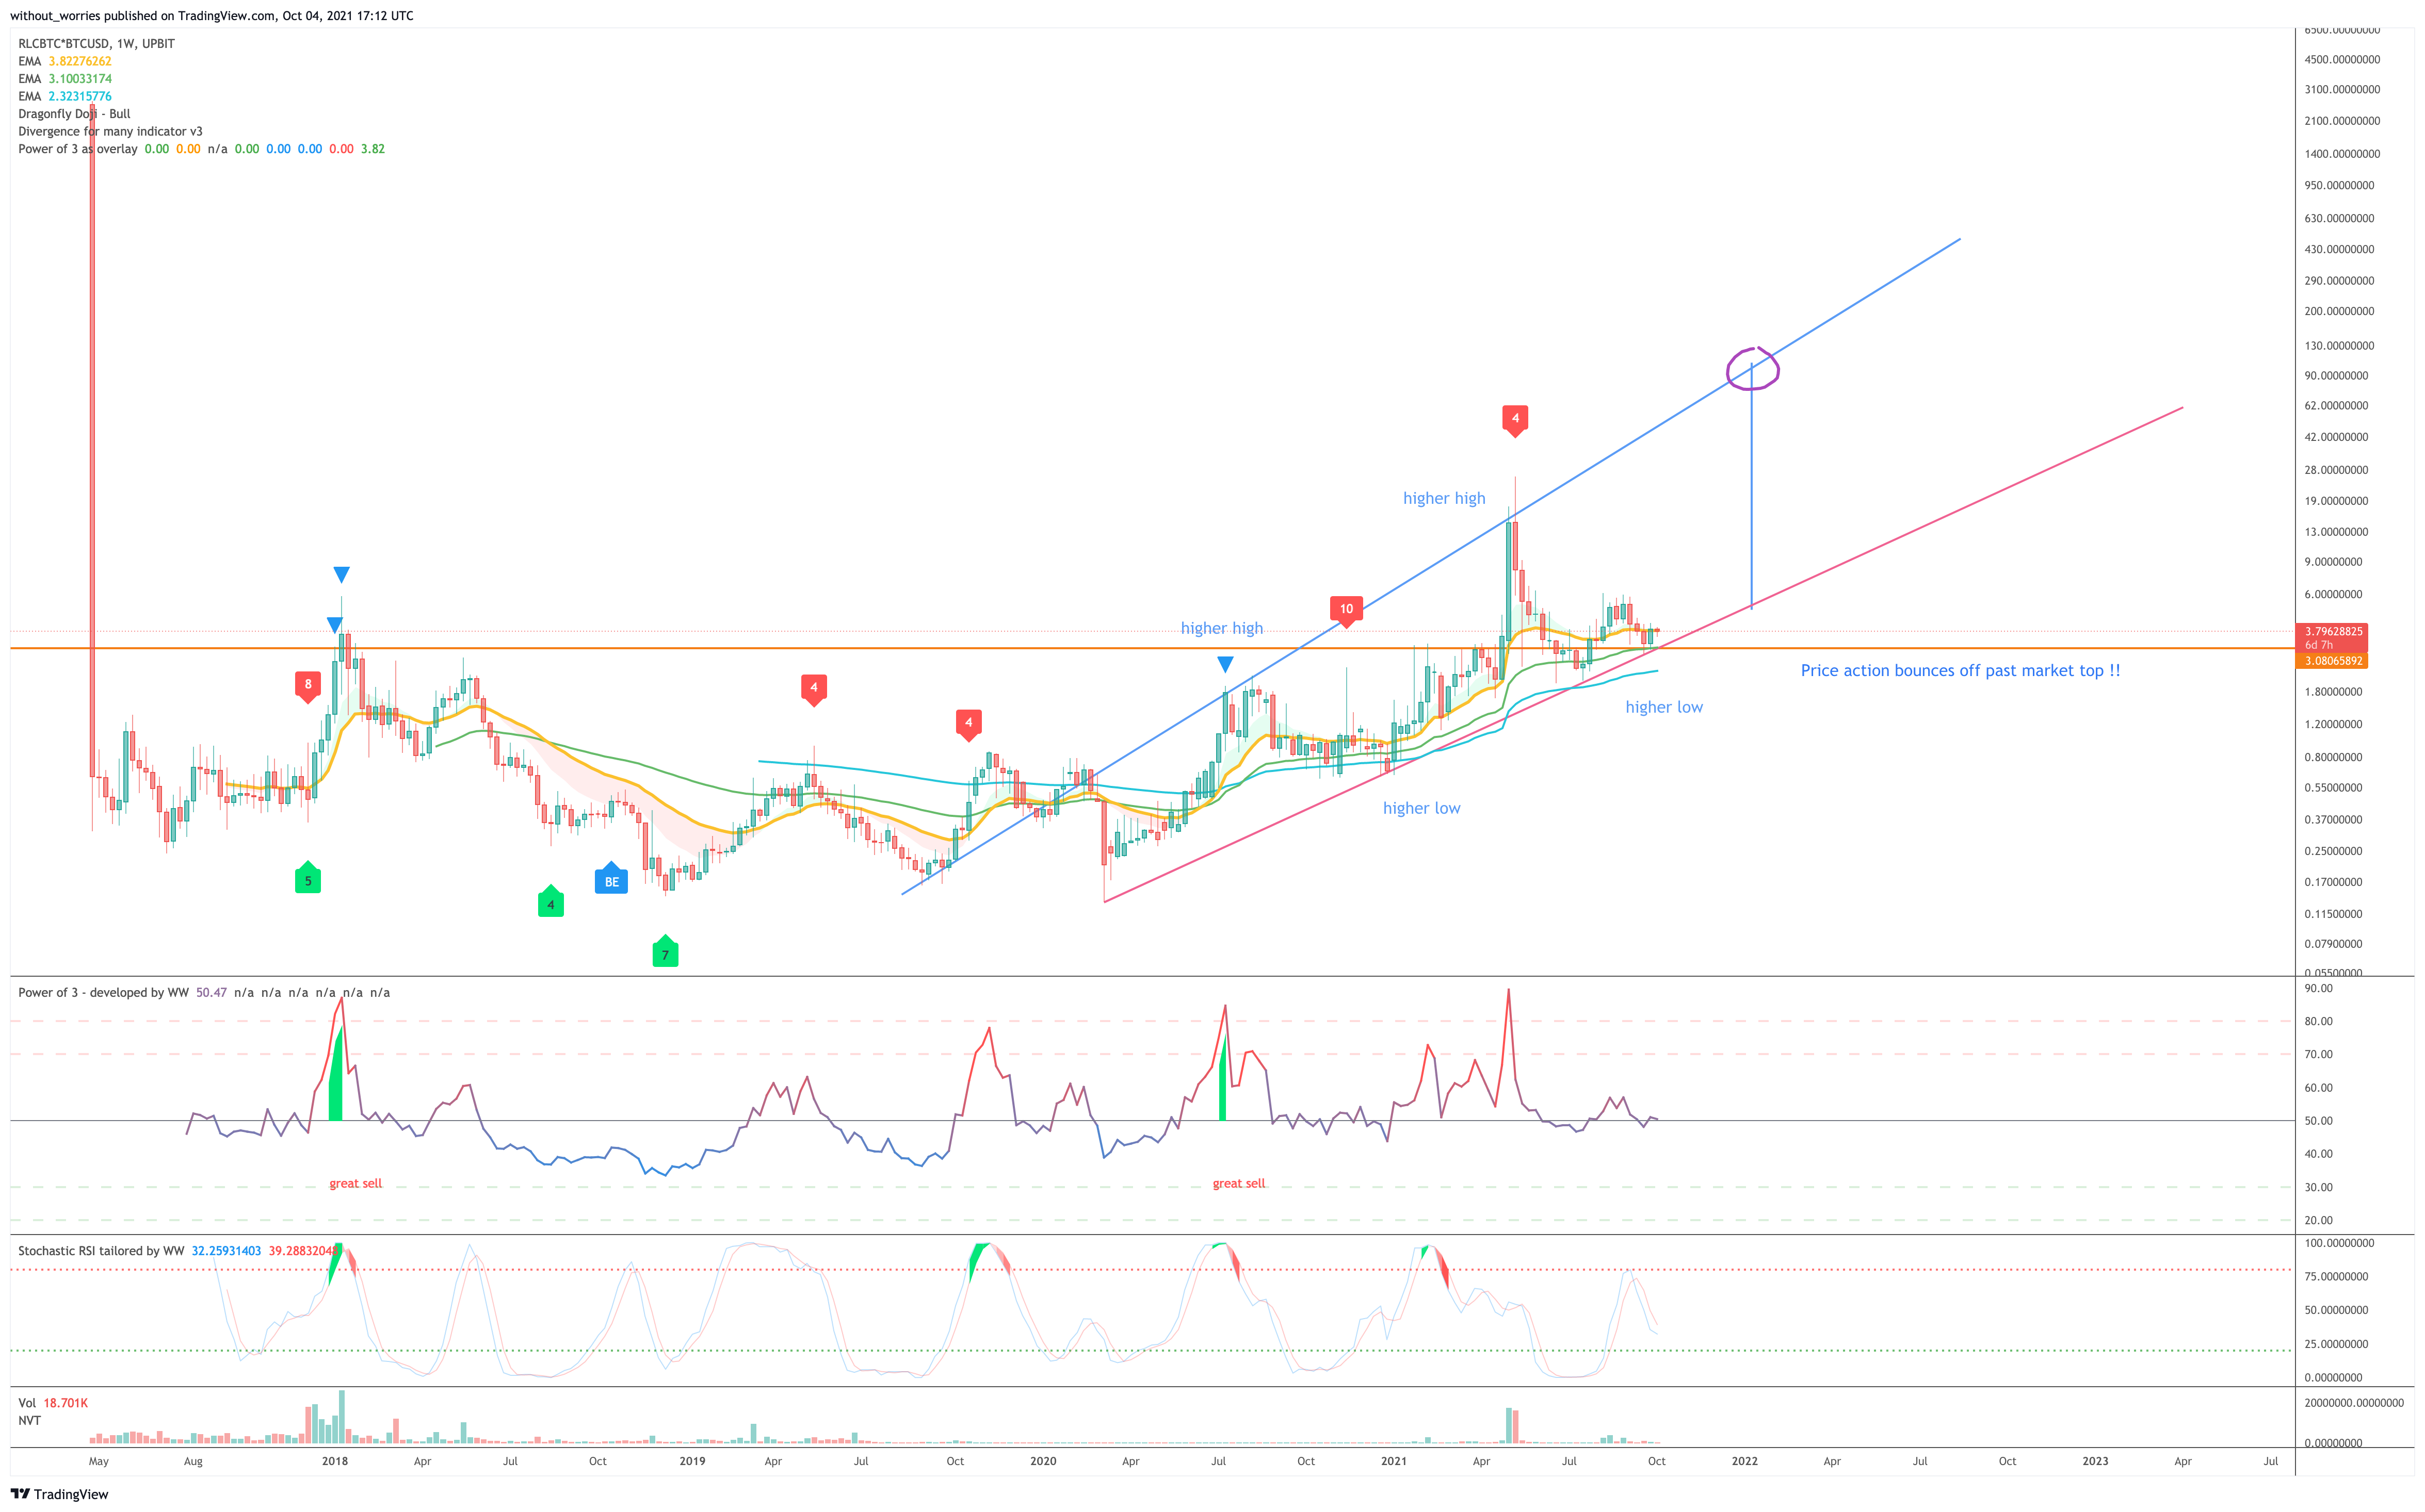The width and height of the screenshot is (2425, 1512).
Task: Click the 80.00 level on the Power of 3 axis
Action: click(2319, 1021)
